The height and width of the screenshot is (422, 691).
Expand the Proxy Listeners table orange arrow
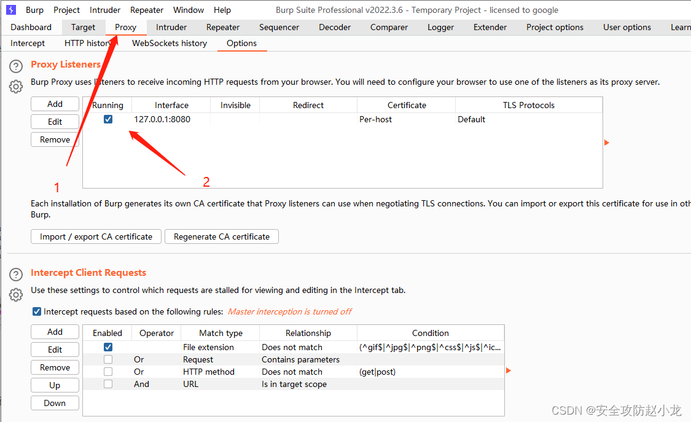tap(607, 143)
